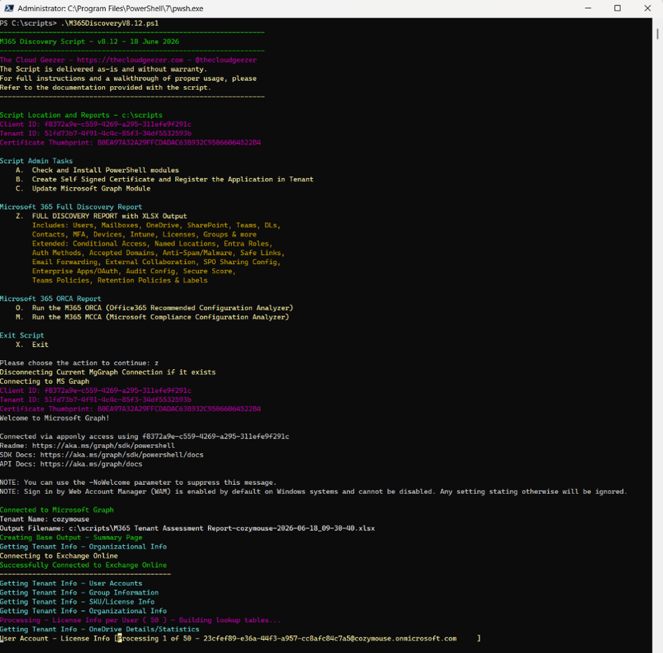Click 'Getting Tenant Info - OneDrive Details/Statistics'
Viewport: 663px width, 653px height.
pyautogui.click(x=100, y=629)
